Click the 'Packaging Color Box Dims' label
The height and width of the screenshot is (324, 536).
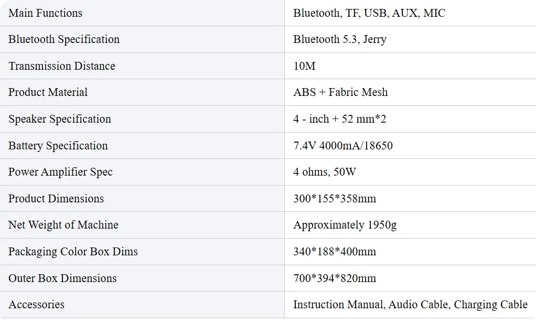pyautogui.click(x=73, y=252)
